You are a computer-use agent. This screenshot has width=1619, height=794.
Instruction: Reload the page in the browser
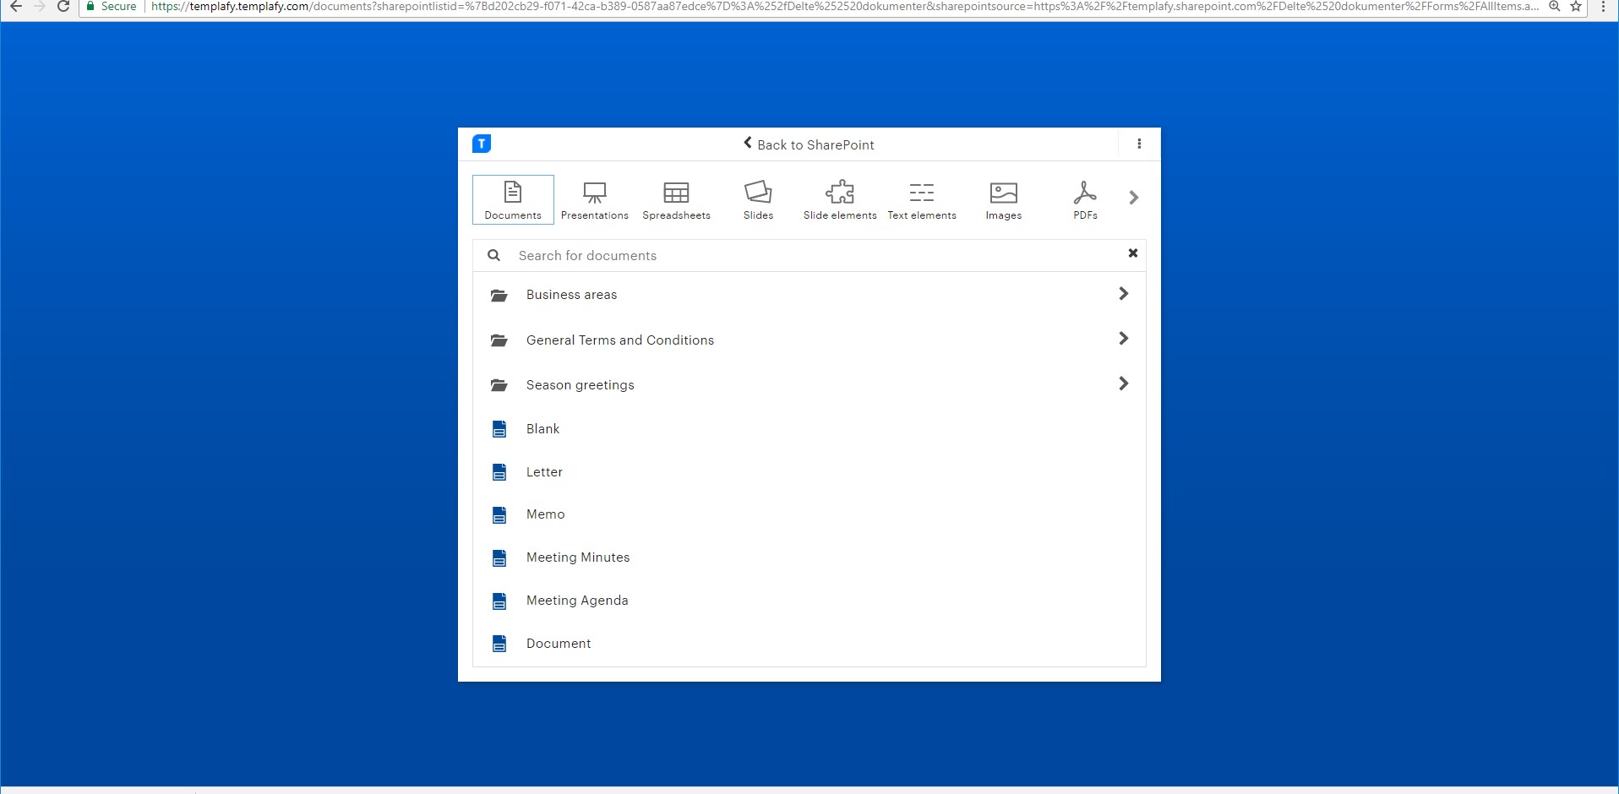click(63, 7)
